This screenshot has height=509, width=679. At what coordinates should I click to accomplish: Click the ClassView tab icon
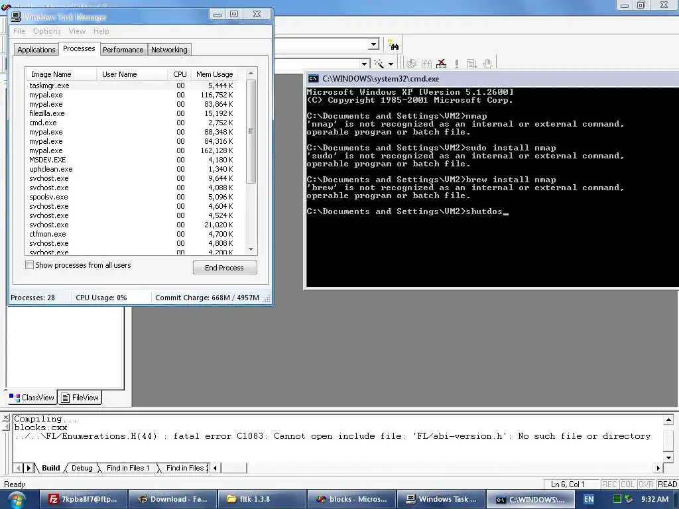[x=15, y=398]
